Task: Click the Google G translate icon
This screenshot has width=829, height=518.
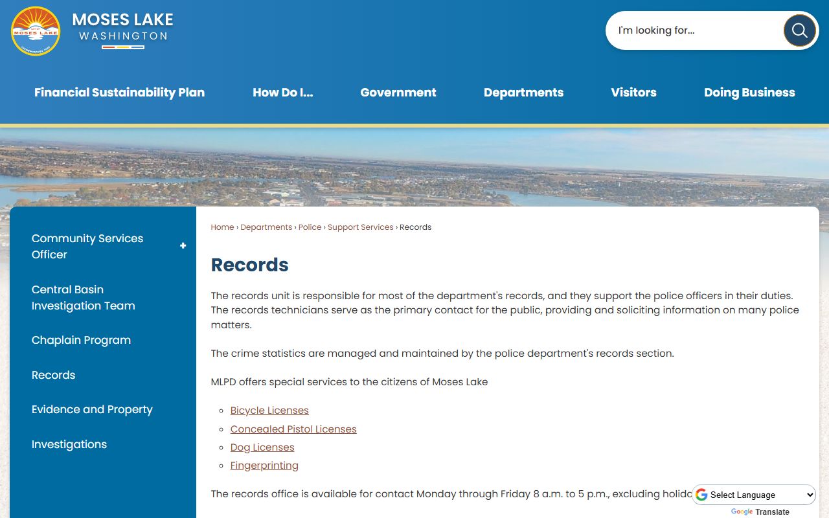Action: [x=701, y=495]
